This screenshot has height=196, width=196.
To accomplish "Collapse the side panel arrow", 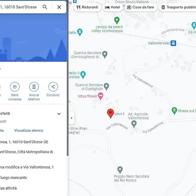I will 71,118.
